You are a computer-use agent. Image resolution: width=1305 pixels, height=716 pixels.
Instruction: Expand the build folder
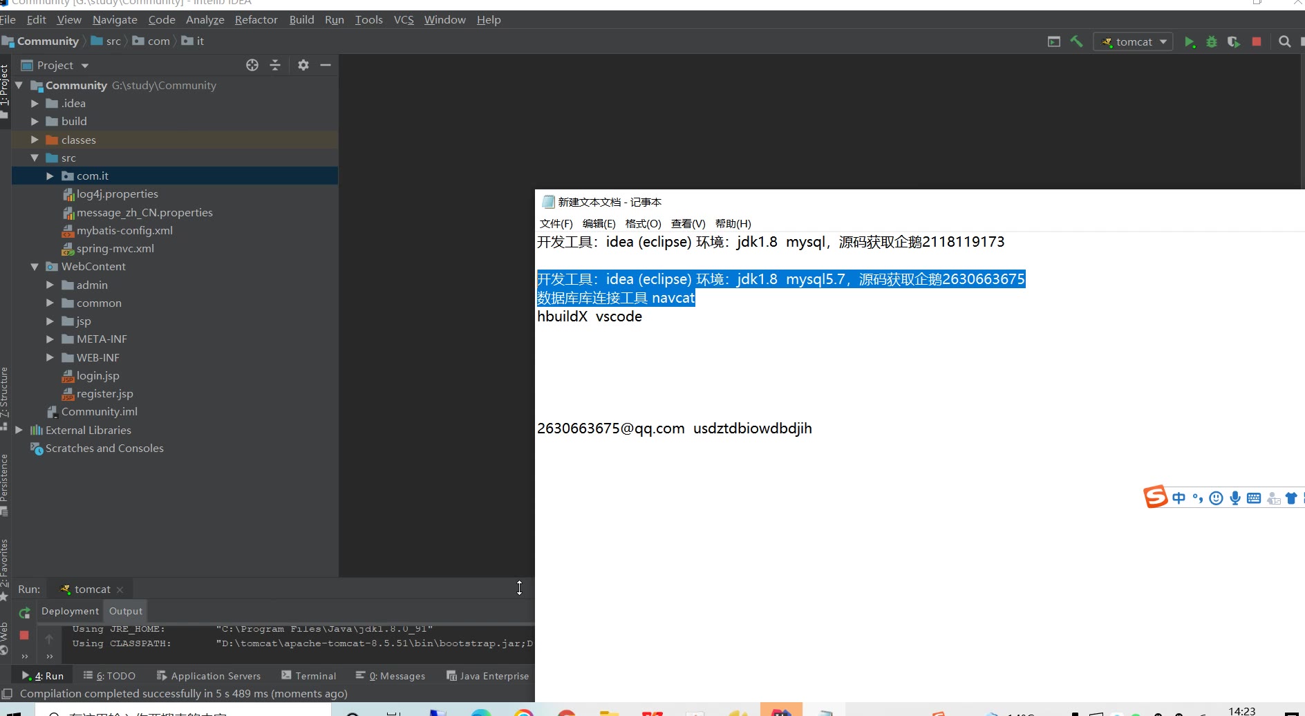pyautogui.click(x=35, y=121)
